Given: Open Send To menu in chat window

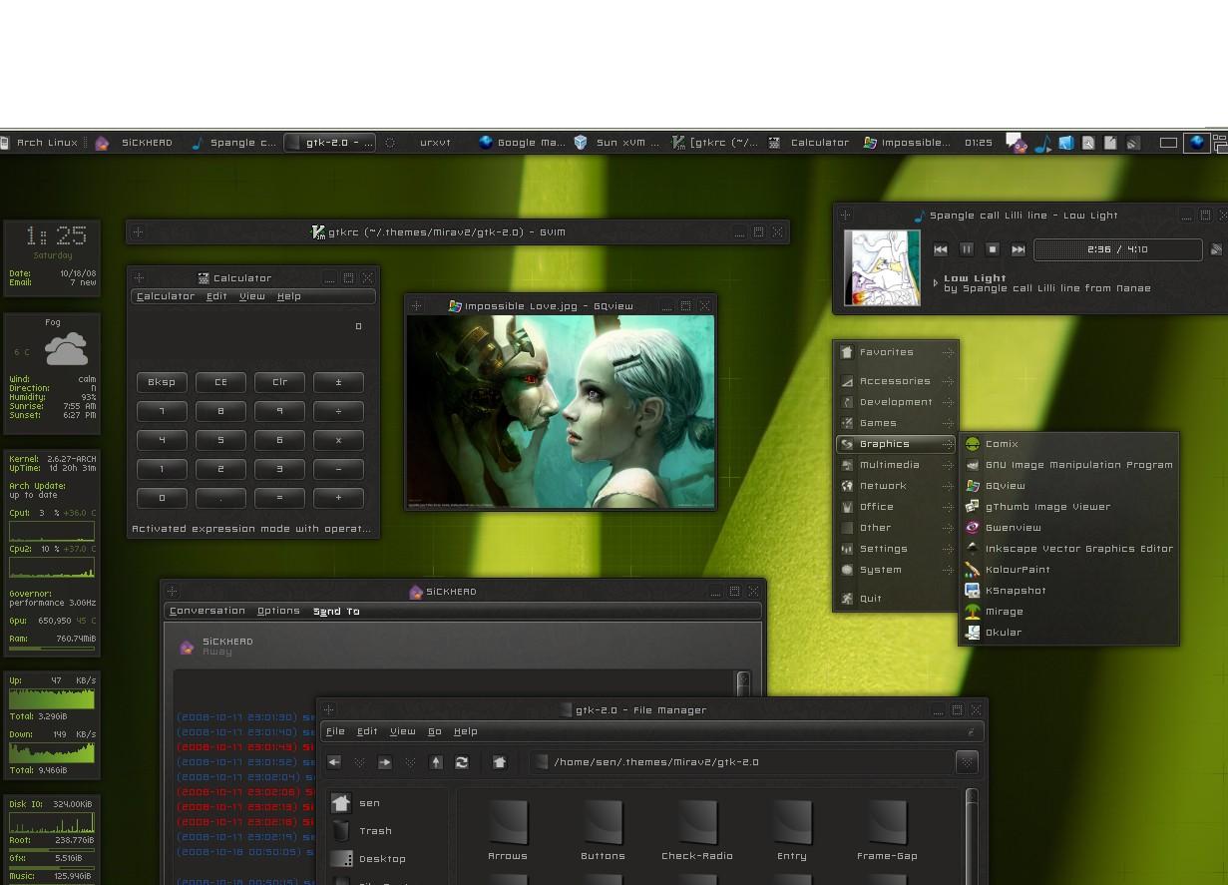Looking at the screenshot, I should pos(336,611).
